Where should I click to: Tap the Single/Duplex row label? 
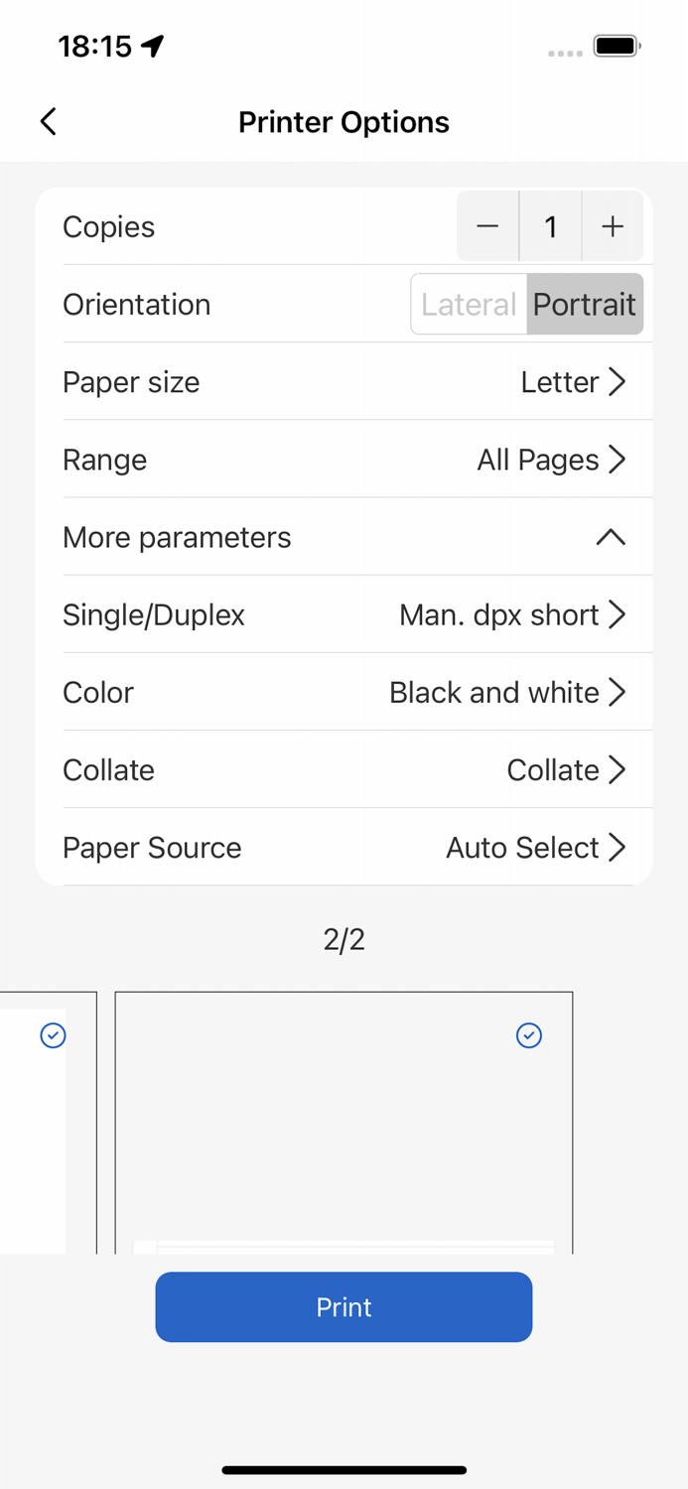click(x=154, y=614)
